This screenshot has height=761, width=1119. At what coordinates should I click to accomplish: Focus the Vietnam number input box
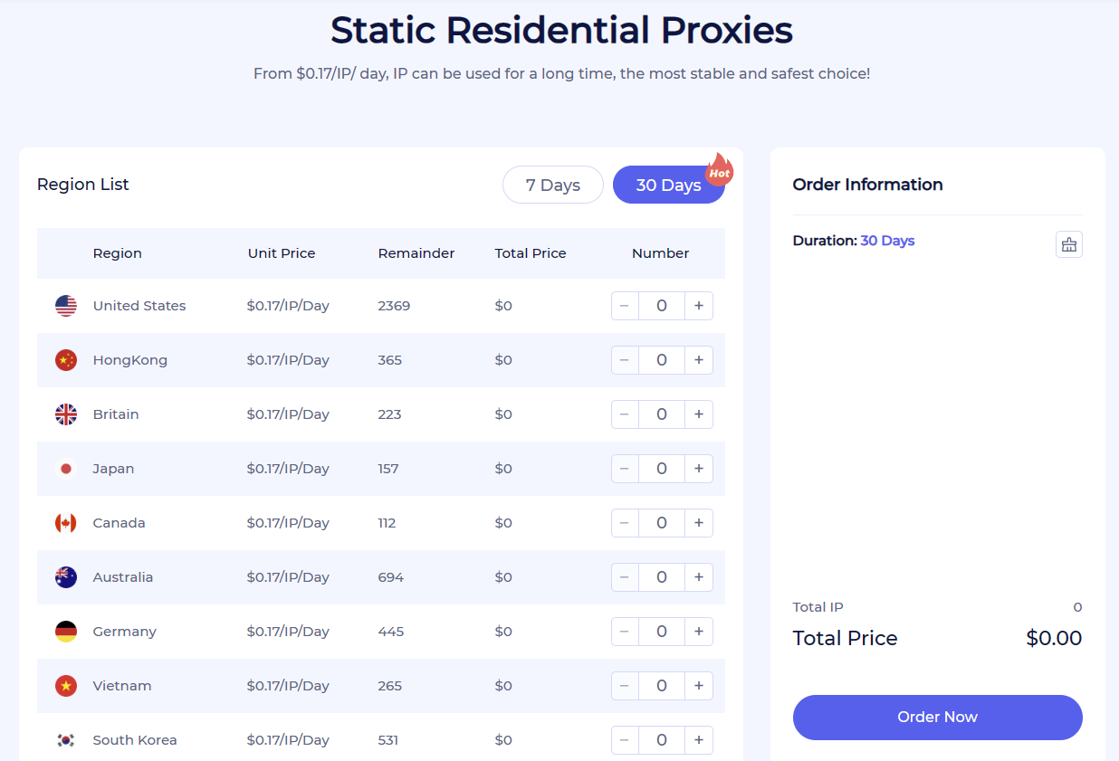click(x=662, y=686)
